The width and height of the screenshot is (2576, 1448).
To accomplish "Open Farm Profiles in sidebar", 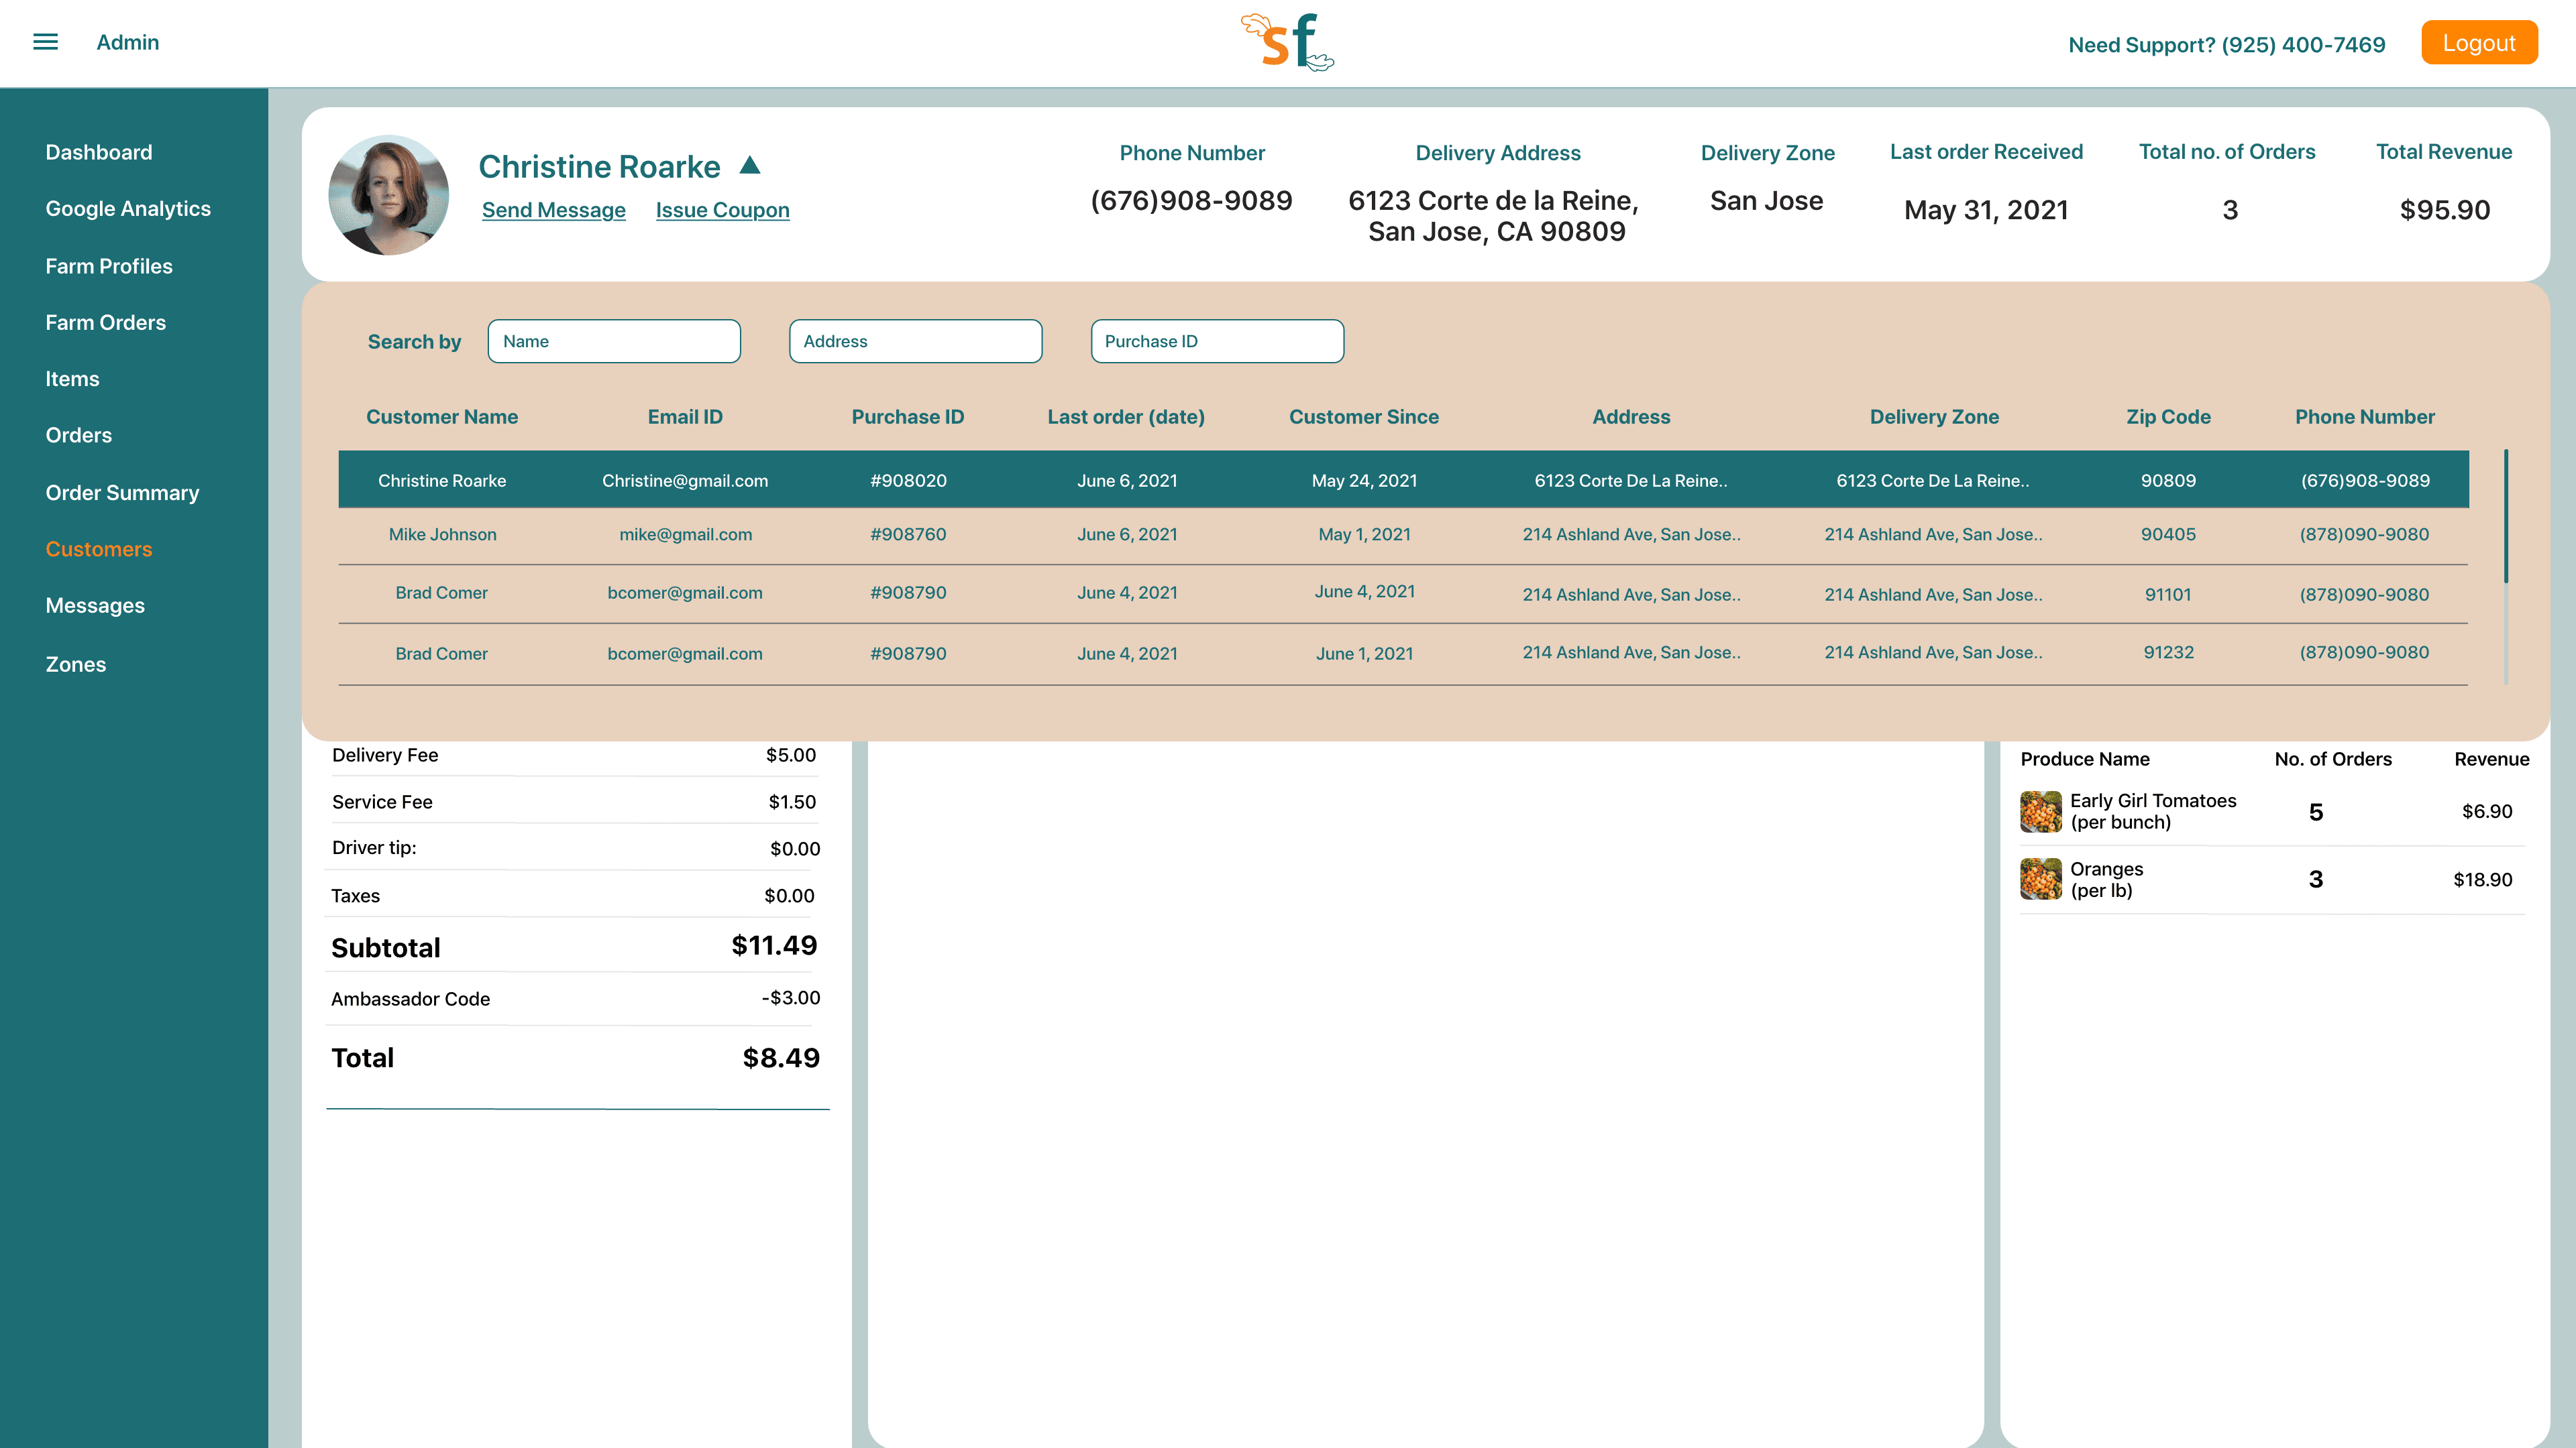I will pos(109,266).
